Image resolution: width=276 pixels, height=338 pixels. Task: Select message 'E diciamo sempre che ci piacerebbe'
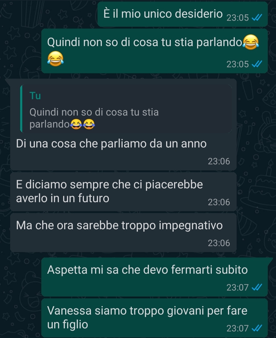pyautogui.click(x=123, y=192)
